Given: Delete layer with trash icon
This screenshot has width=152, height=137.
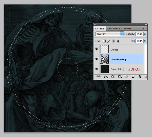Looking at the screenshot, I should [x=140, y=76].
